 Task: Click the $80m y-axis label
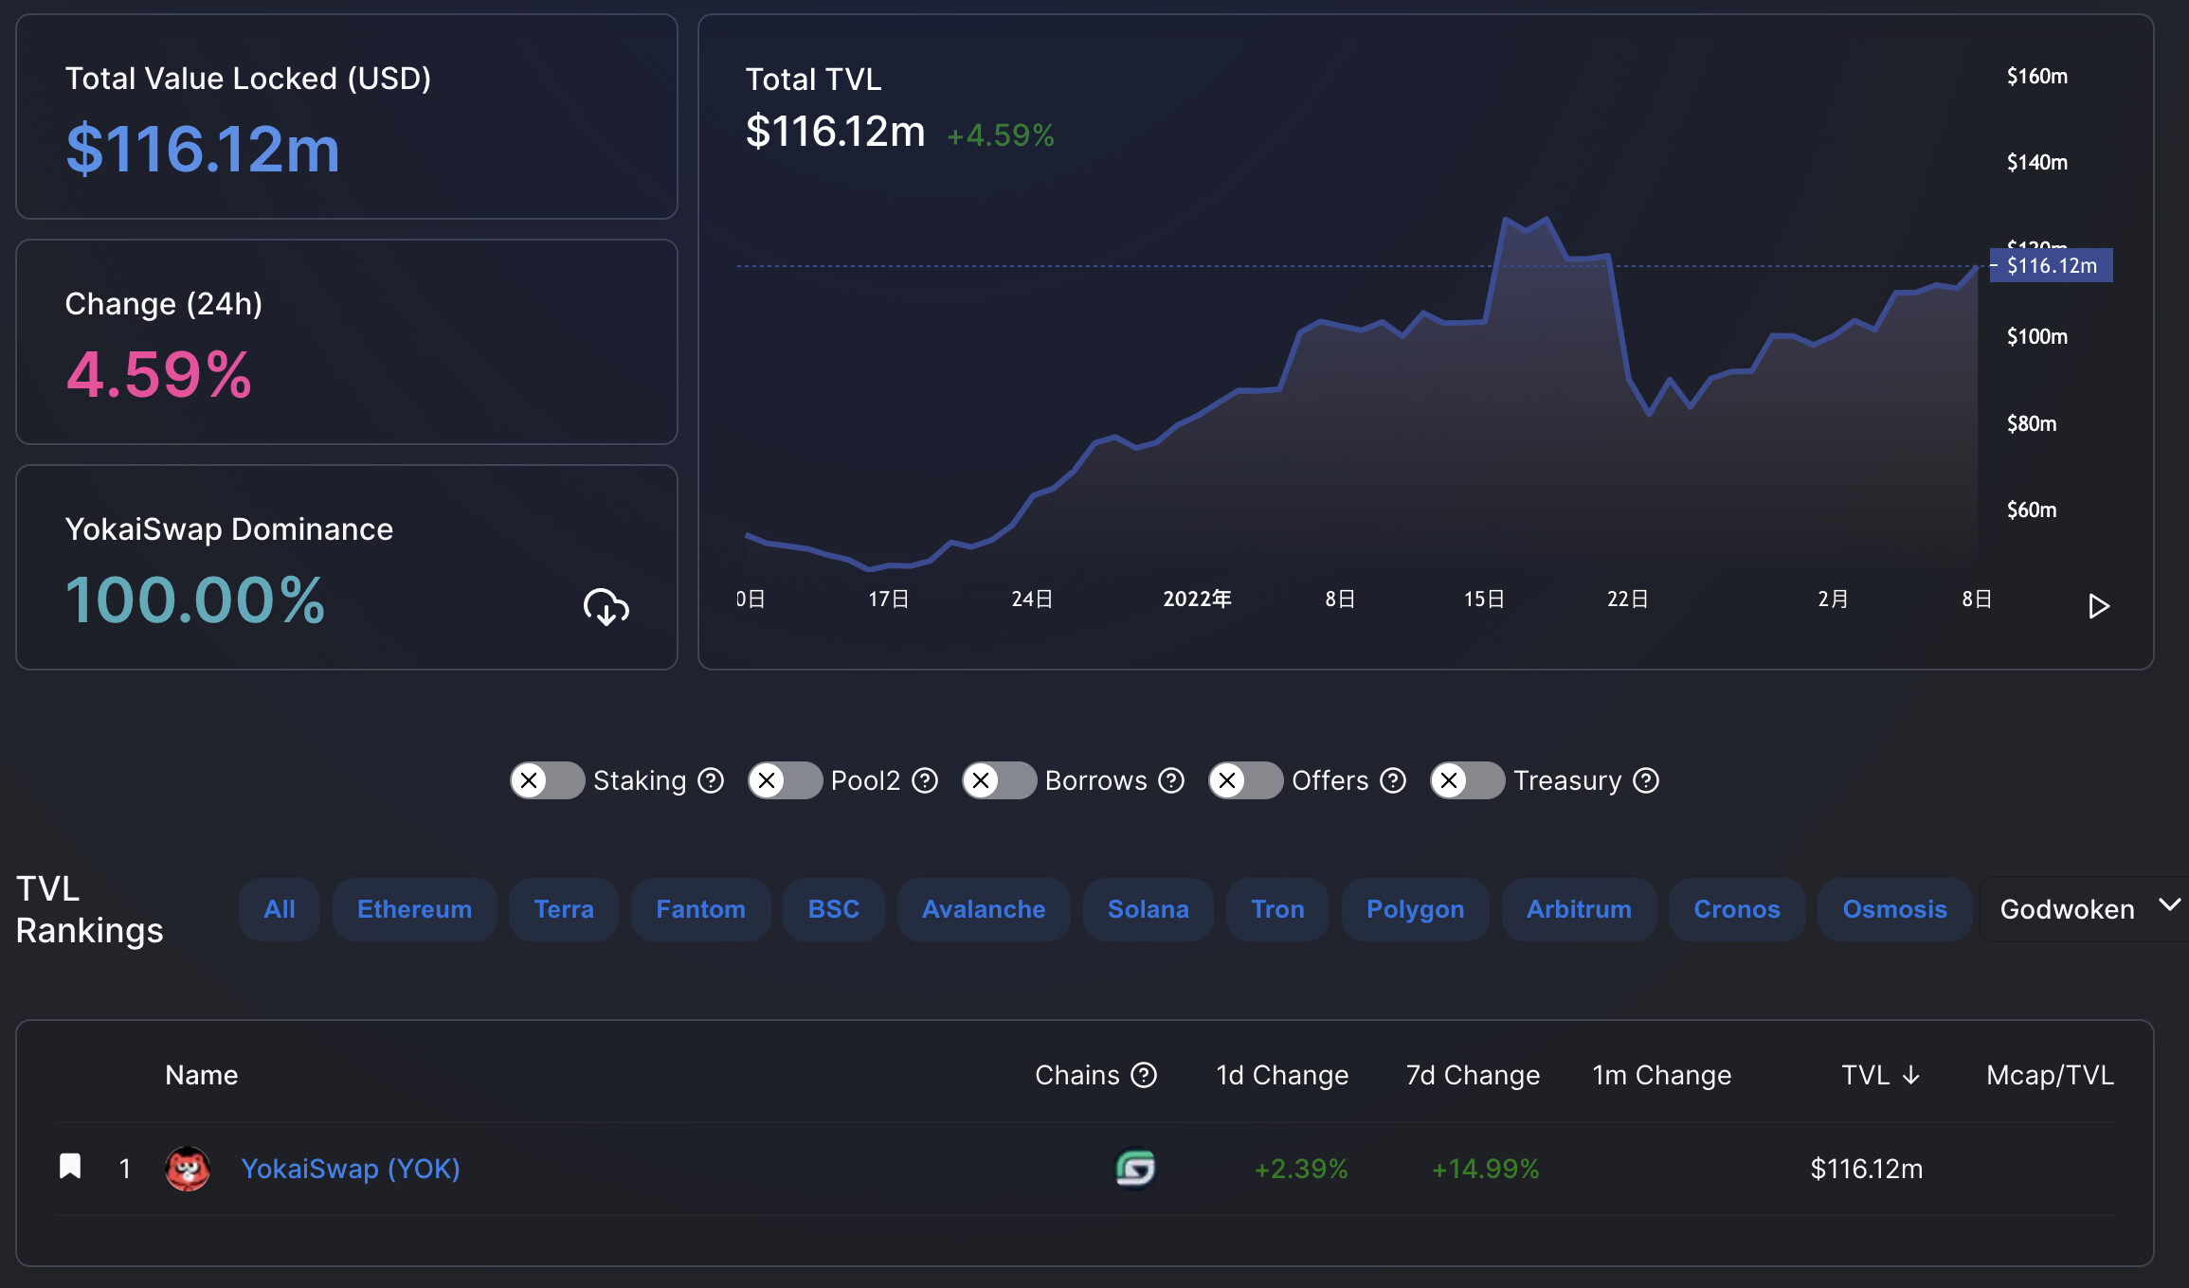point(2032,423)
